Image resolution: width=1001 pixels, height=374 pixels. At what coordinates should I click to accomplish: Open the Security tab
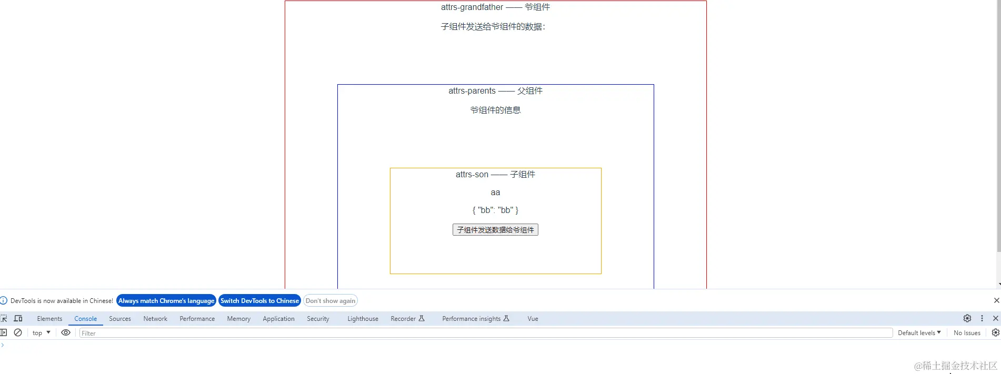click(318, 319)
